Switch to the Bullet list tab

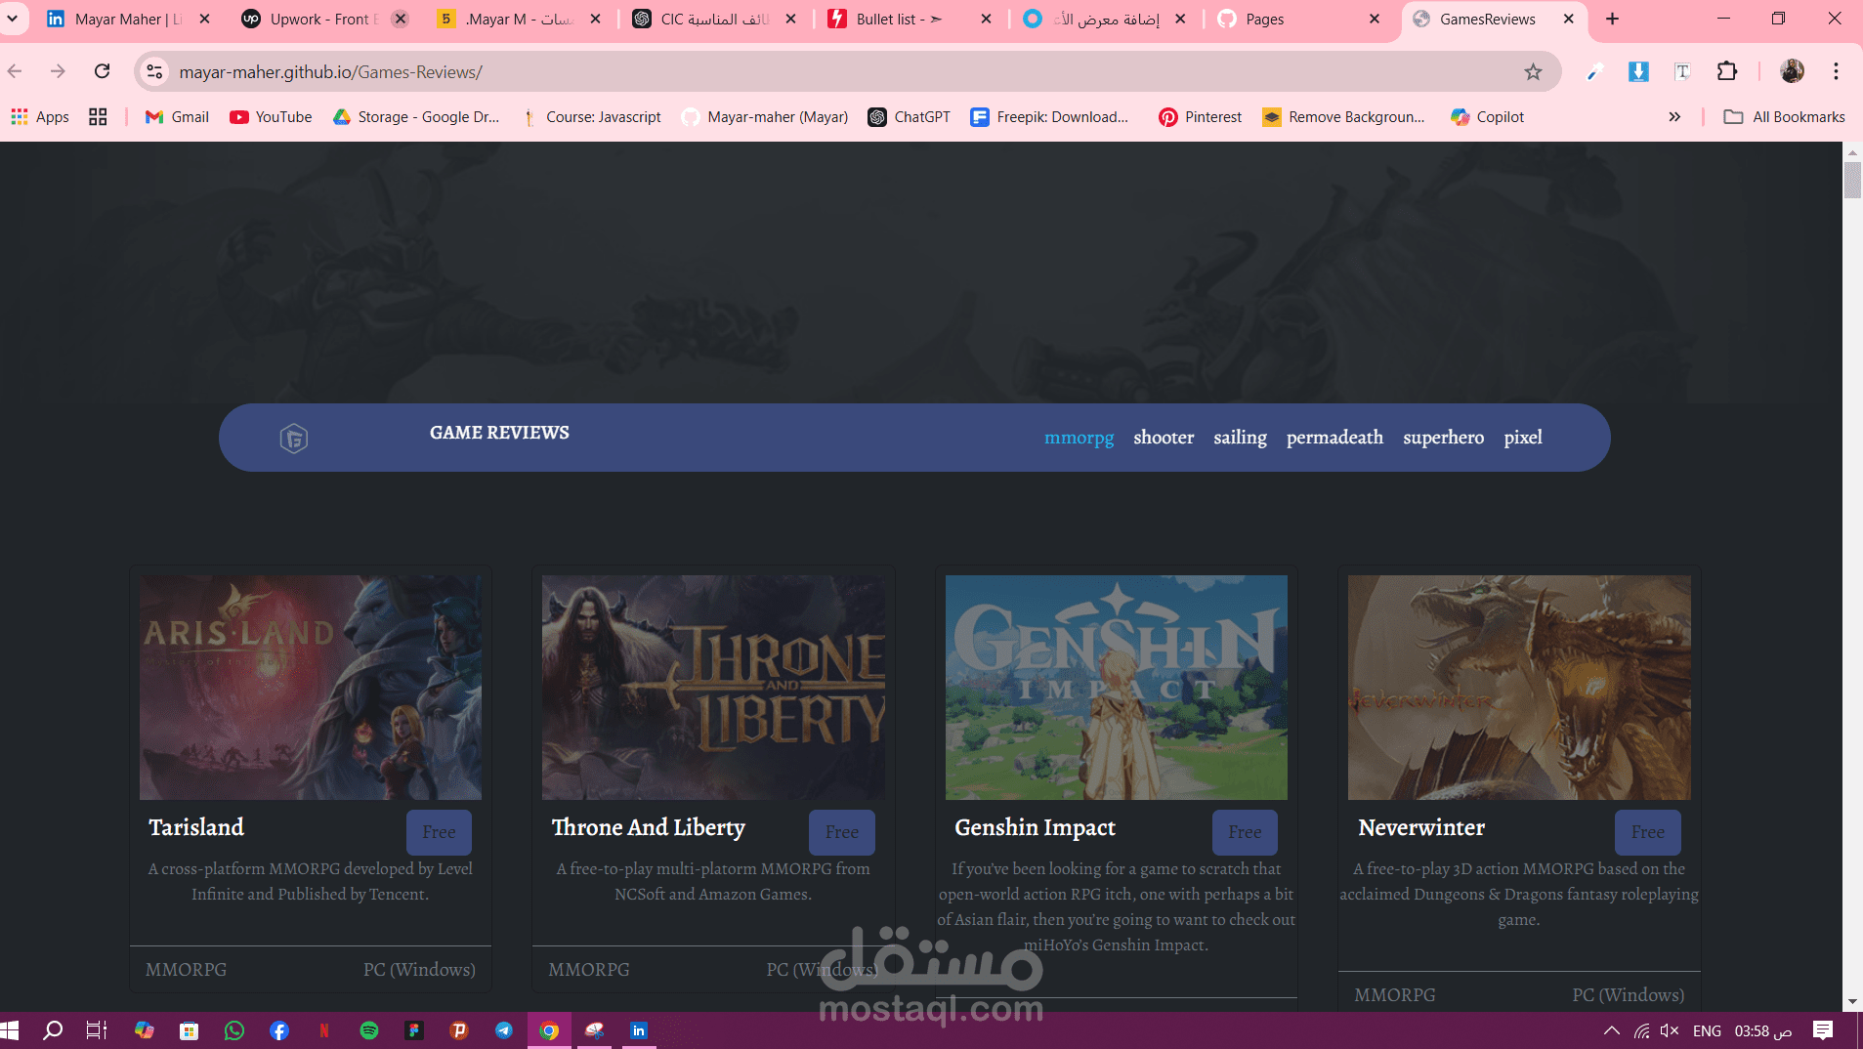(909, 19)
